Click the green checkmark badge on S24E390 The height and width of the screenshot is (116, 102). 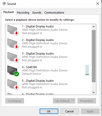coord(16,74)
